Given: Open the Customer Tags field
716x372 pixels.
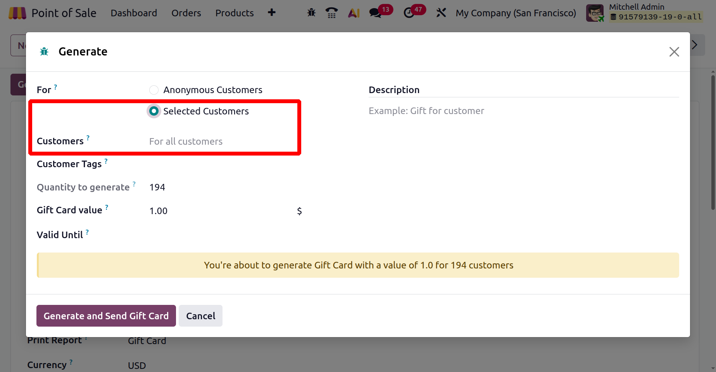Looking at the screenshot, I should pyautogui.click(x=221, y=164).
